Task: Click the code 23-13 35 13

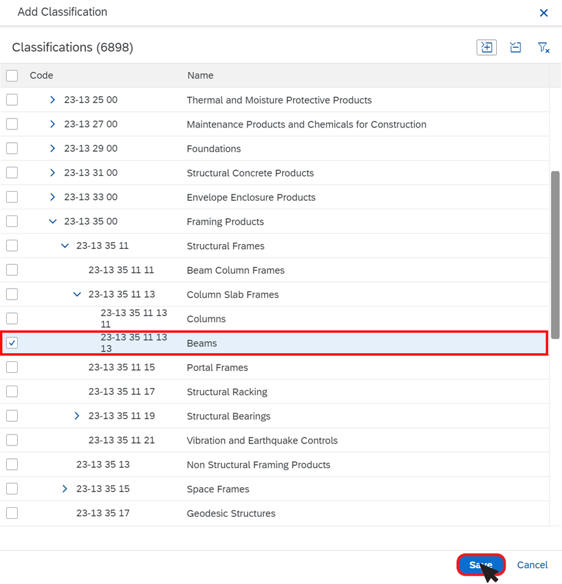Action: click(x=103, y=464)
